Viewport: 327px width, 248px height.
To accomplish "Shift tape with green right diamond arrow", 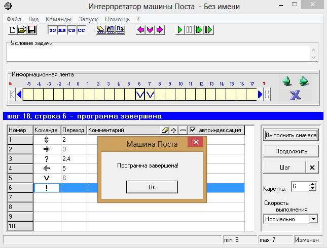I will (x=304, y=81).
